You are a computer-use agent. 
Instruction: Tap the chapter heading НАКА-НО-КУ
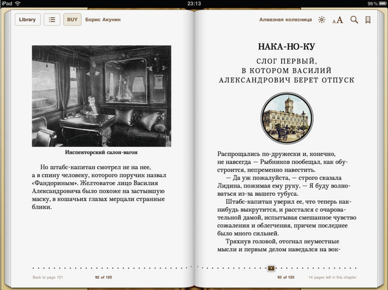[286, 47]
